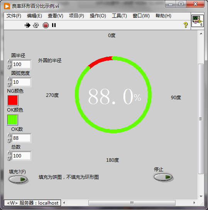Image resolution: width=208 pixels, height=210 pixels.
Task: Open the red NG颜色 color box
Action: click(x=13, y=100)
